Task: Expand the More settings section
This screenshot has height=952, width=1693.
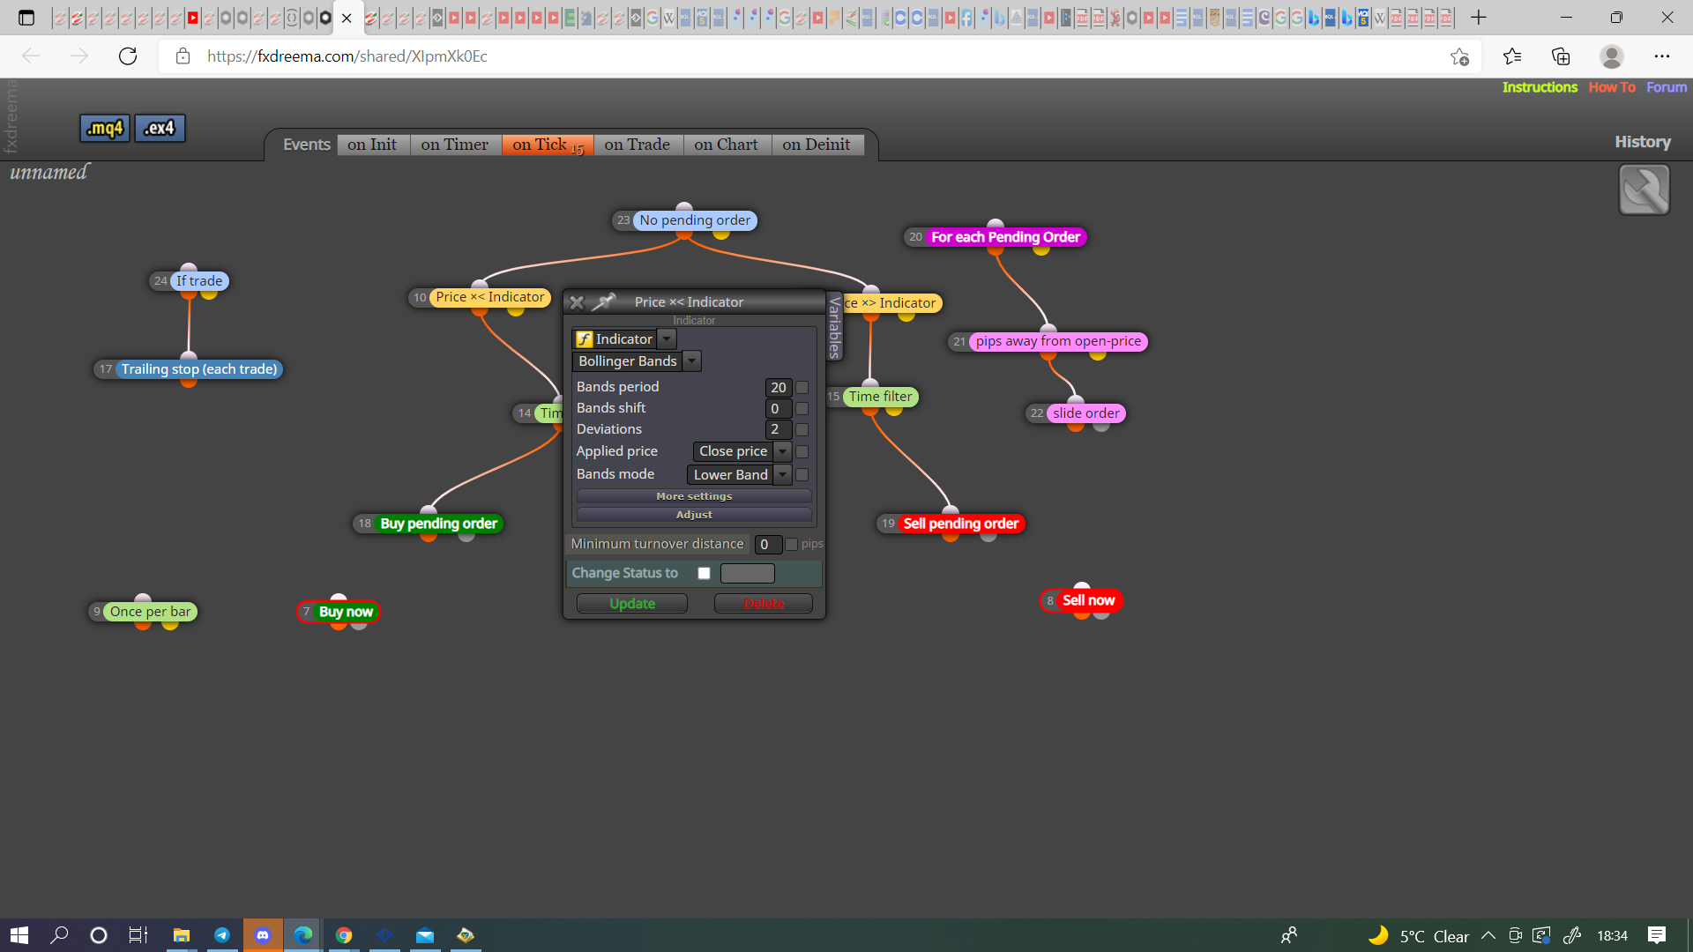Action: (x=694, y=496)
